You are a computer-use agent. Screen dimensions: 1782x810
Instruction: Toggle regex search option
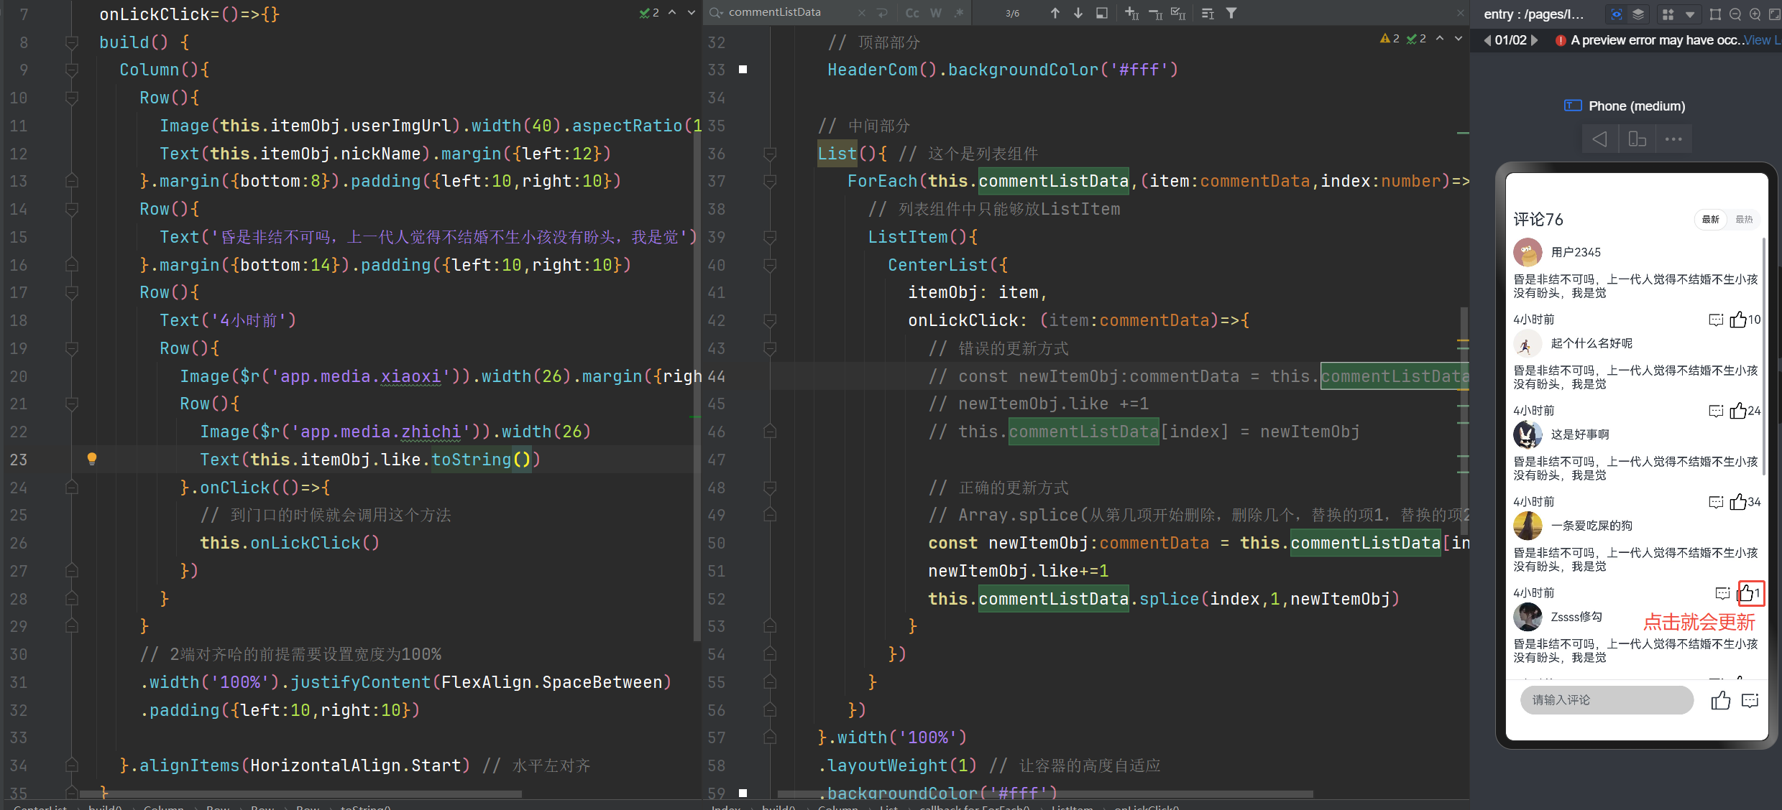(959, 13)
